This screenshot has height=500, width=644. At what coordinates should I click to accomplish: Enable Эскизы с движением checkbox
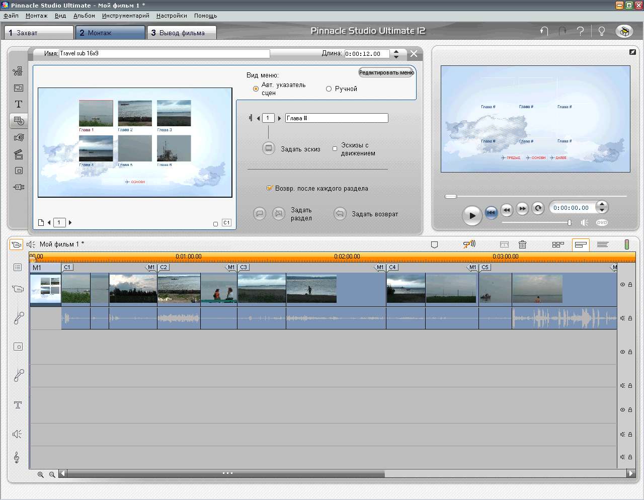click(335, 149)
